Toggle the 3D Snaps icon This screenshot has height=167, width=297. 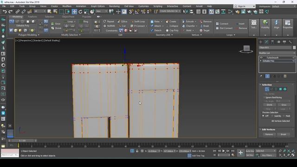(x=131, y=12)
